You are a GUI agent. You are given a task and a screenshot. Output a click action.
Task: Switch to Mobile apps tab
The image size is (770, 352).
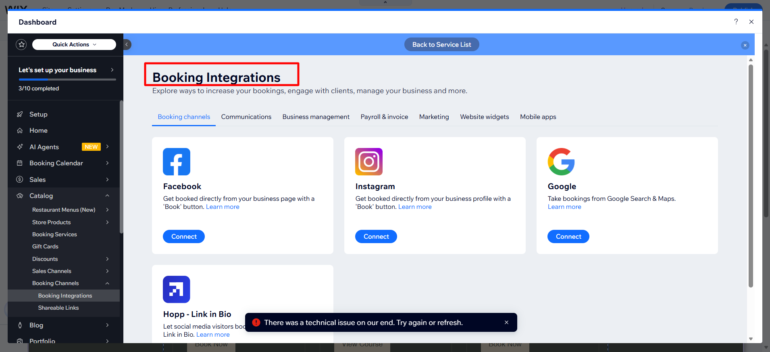(538, 117)
